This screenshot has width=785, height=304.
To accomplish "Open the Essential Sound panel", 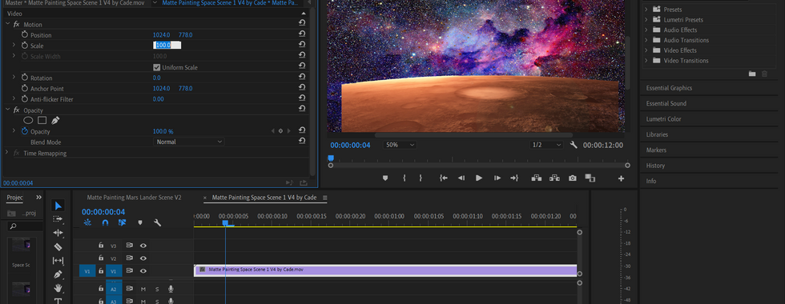I will (x=666, y=103).
